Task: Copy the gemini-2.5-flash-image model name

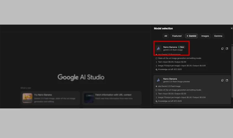Action: click(x=222, y=49)
